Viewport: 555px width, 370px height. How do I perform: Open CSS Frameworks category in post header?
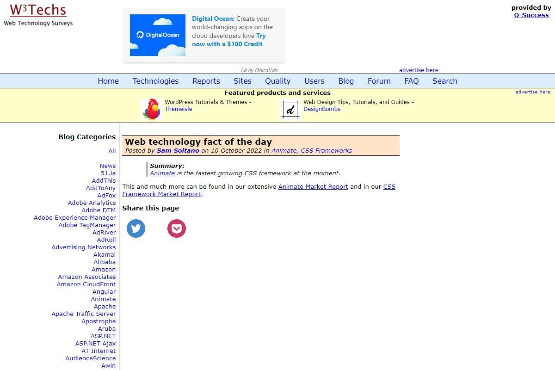click(327, 150)
